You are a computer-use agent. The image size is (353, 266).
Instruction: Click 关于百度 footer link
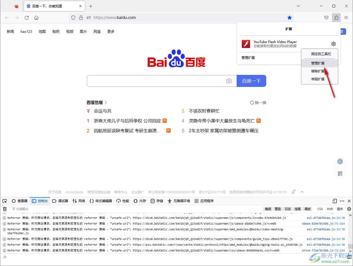[55, 192]
